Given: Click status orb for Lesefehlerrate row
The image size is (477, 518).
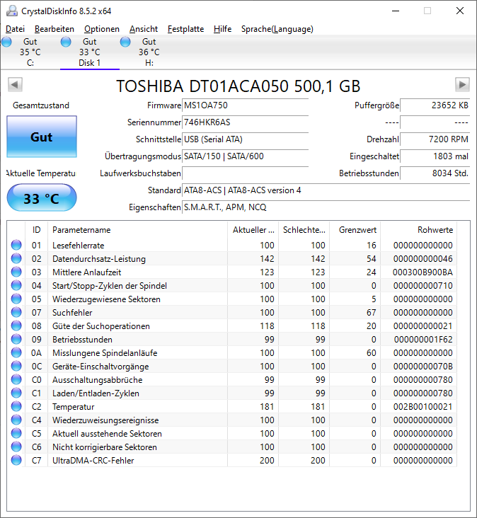Looking at the screenshot, I should tap(16, 245).
